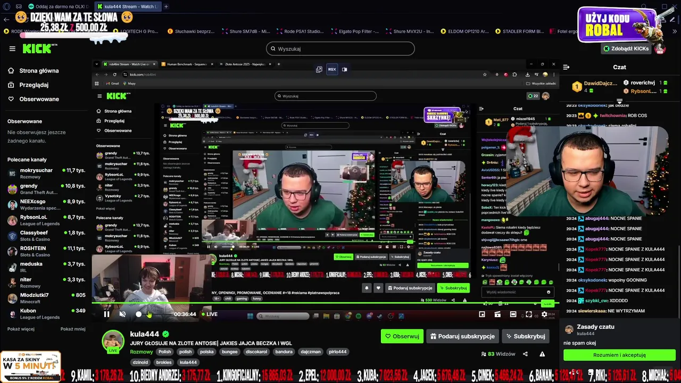Open Słuchawki bezprz... bookmark
This screenshot has height=383, width=681.
191,31
